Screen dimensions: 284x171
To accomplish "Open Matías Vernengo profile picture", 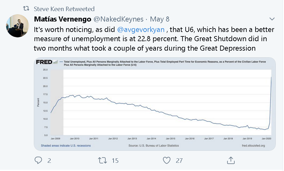I will coord(18,26).
